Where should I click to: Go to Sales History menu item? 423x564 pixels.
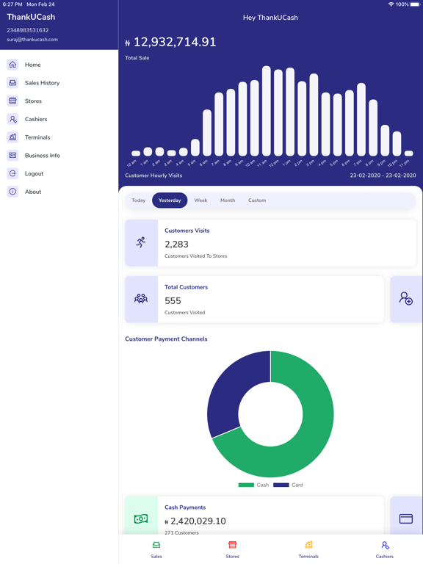pos(42,83)
